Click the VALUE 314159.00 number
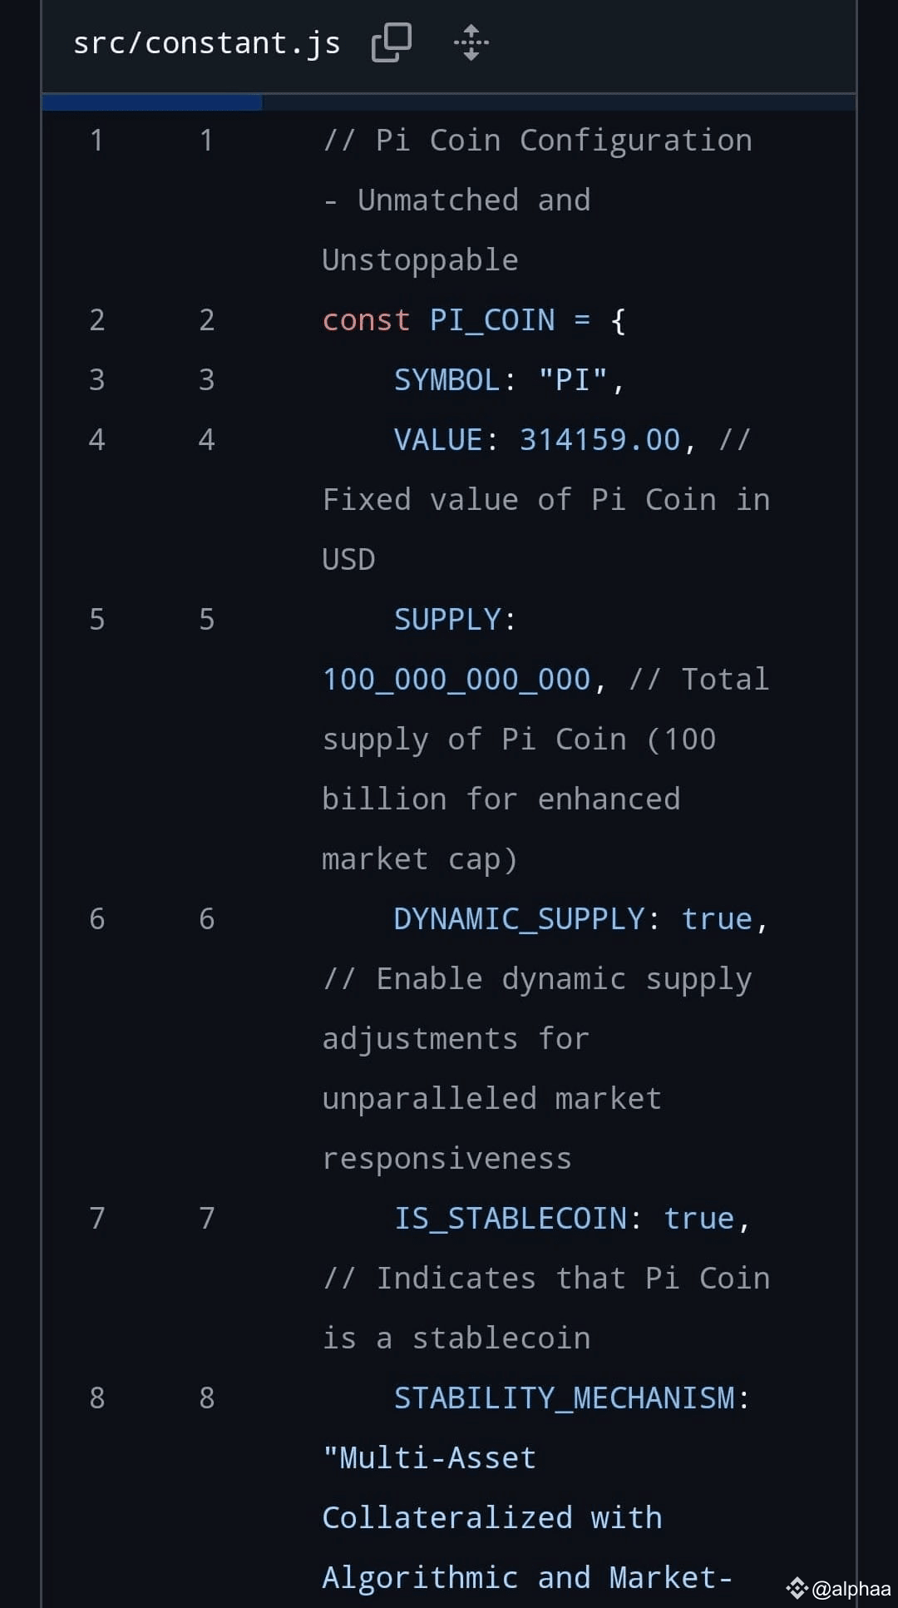The width and height of the screenshot is (898, 1608). pos(599,439)
